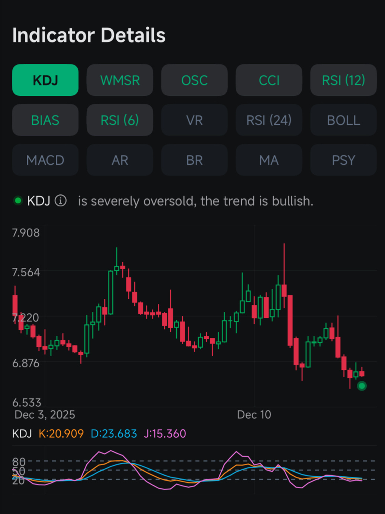
Task: Select the BR indicator
Action: (x=194, y=160)
